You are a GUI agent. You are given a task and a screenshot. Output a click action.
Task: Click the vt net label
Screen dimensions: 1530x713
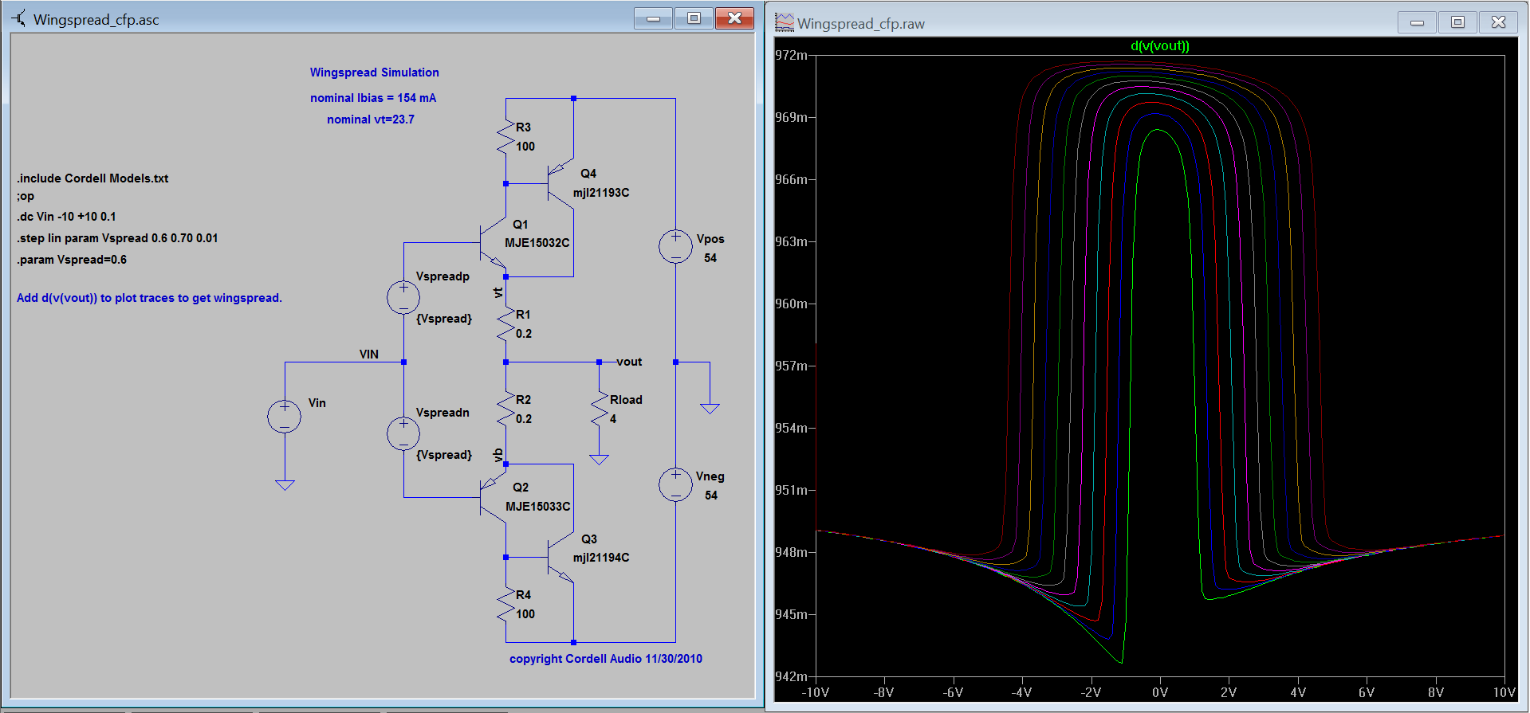498,292
